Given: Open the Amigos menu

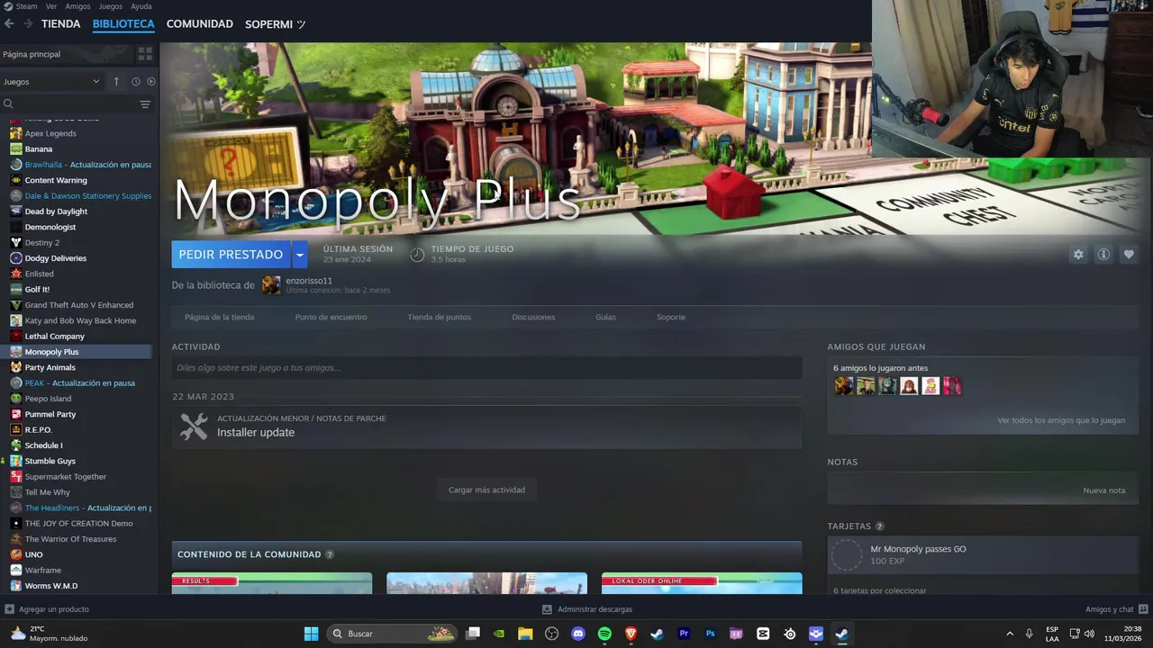Looking at the screenshot, I should (x=77, y=6).
